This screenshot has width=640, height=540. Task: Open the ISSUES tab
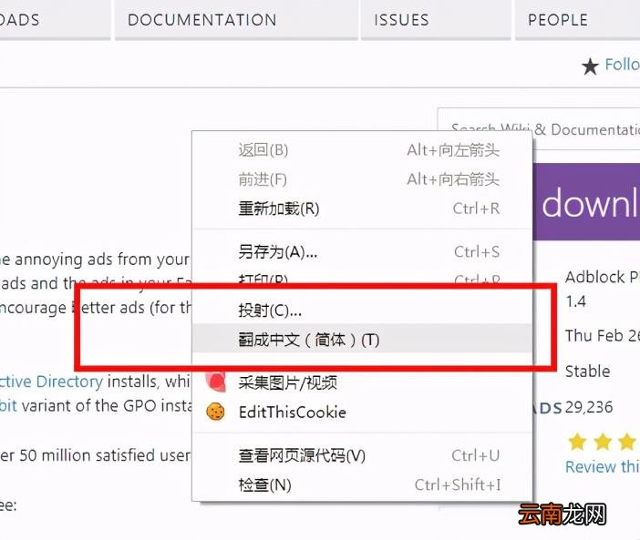pos(436,19)
